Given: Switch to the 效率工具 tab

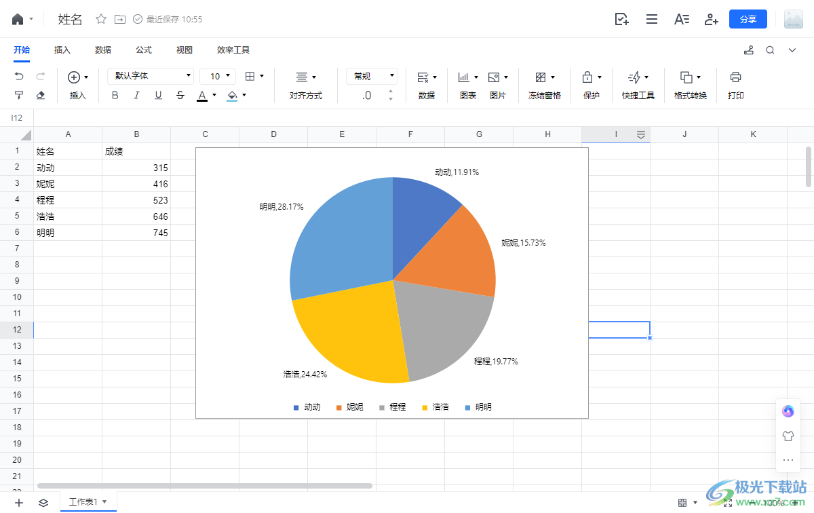Looking at the screenshot, I should click(233, 50).
